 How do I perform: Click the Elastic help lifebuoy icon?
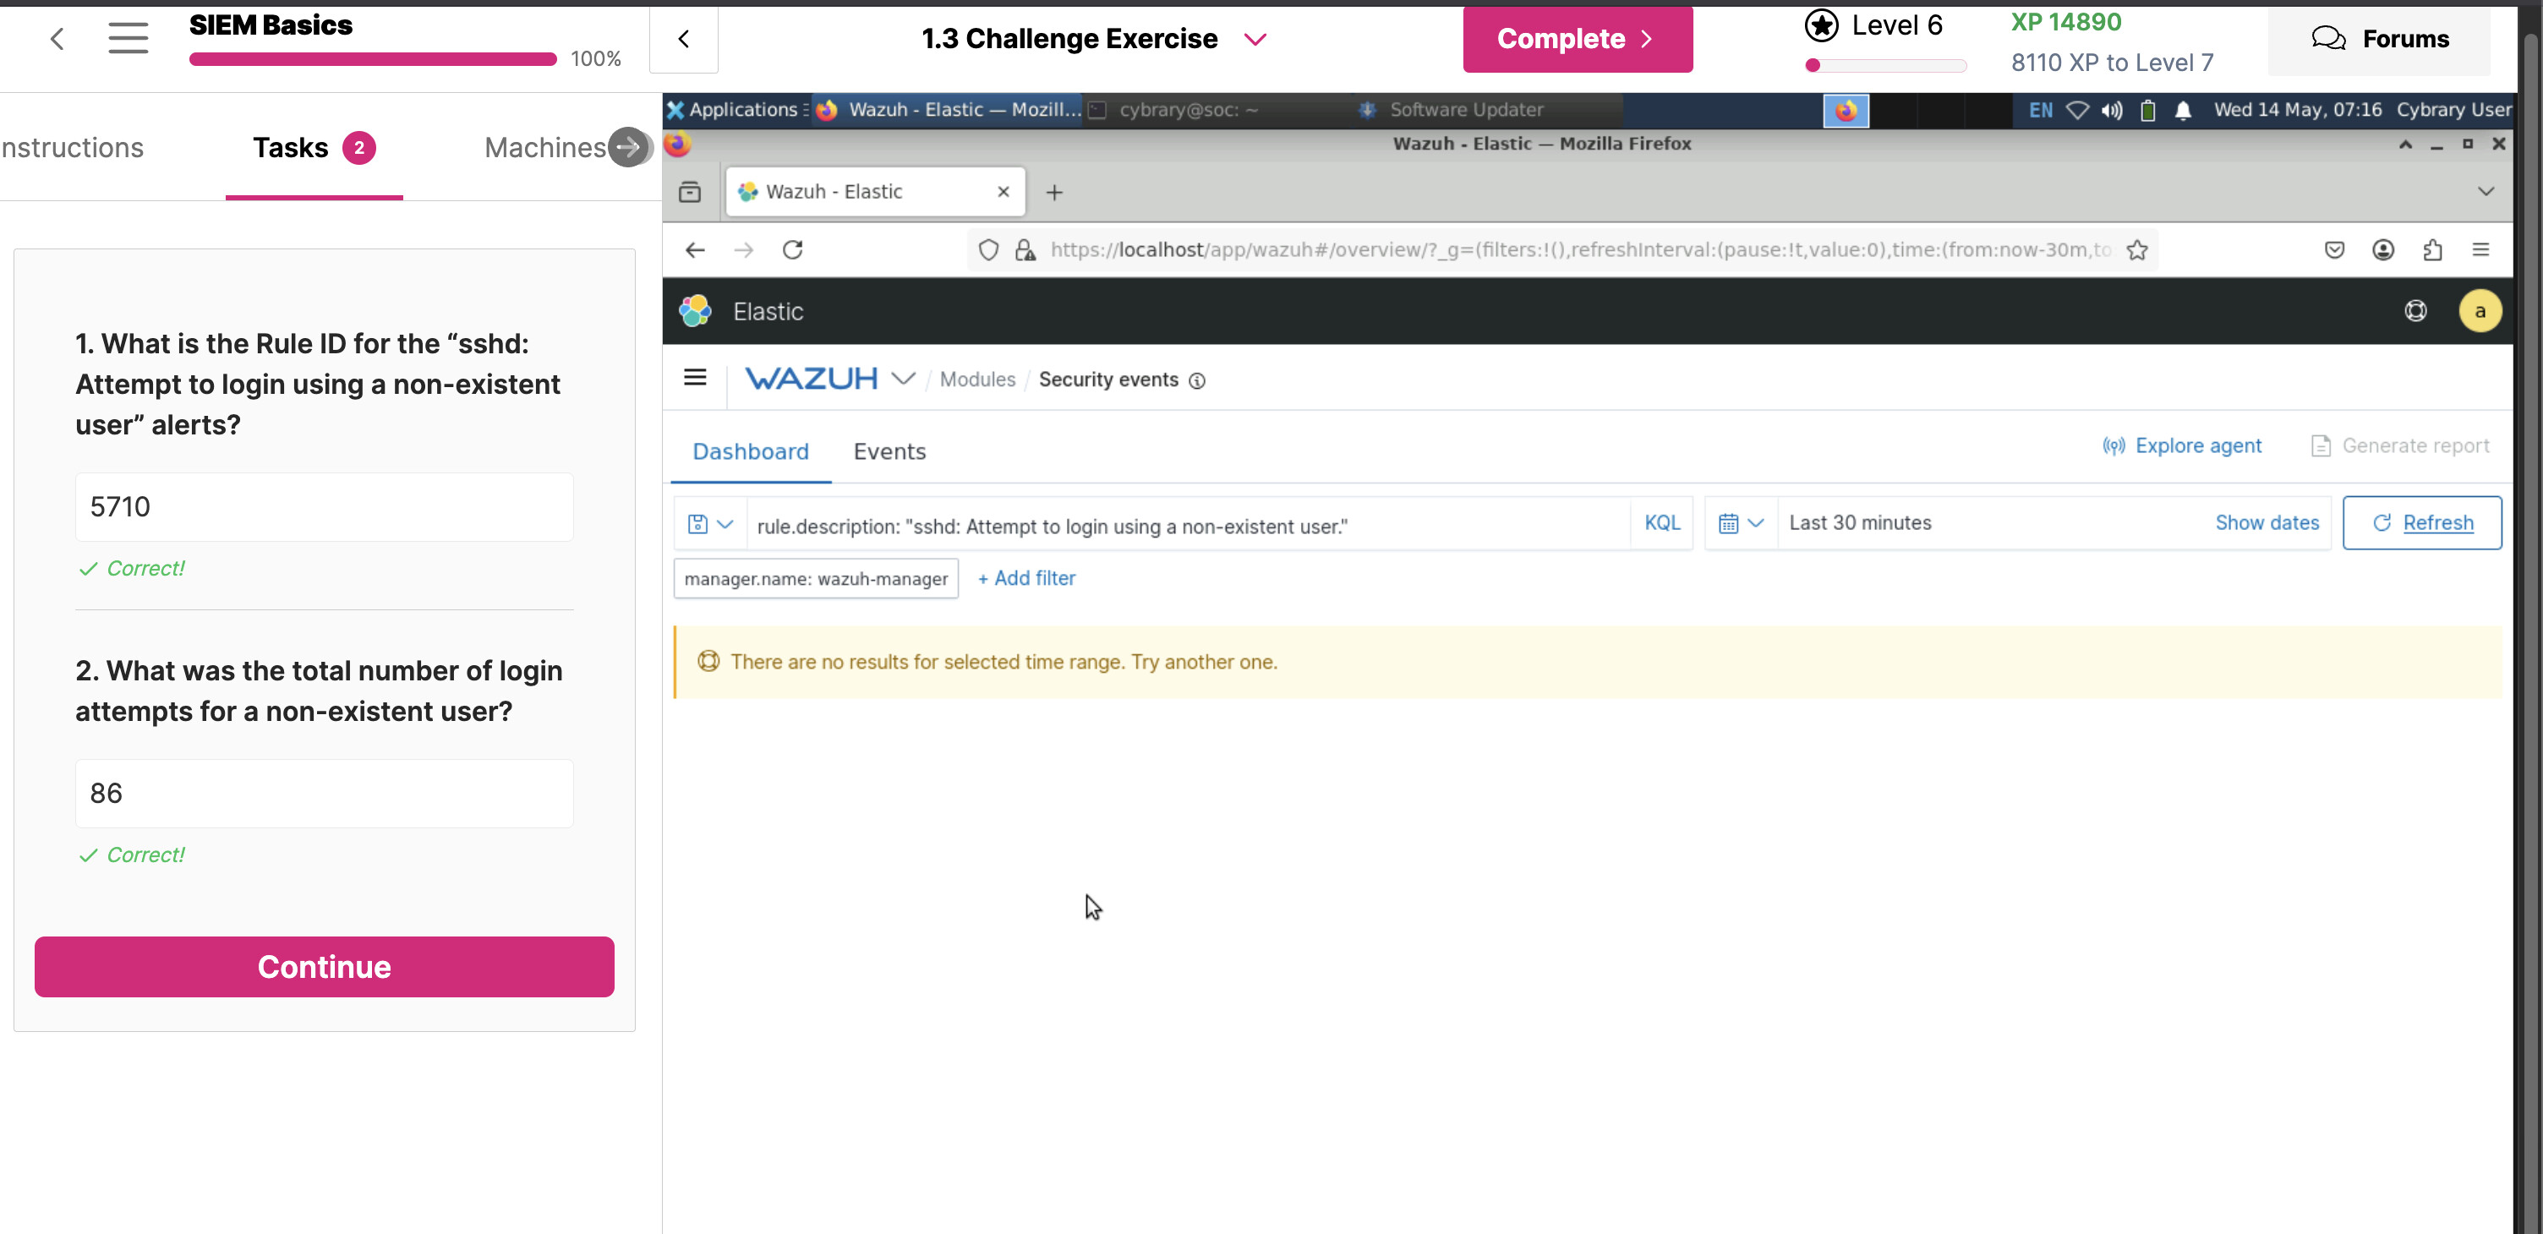pos(2414,311)
